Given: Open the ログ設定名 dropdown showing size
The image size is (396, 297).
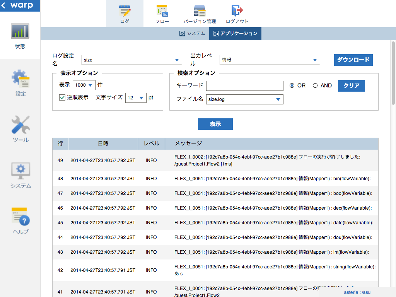Looking at the screenshot, I should coord(131,60).
